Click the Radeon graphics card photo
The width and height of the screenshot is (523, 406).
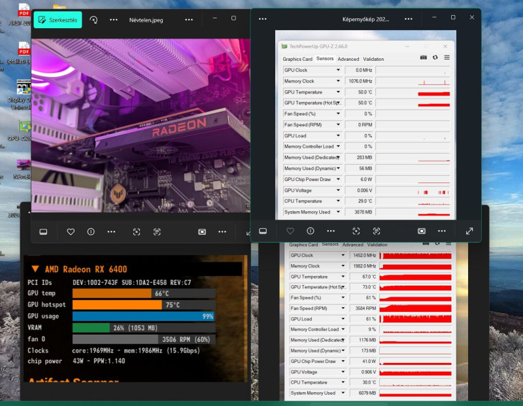coord(141,126)
